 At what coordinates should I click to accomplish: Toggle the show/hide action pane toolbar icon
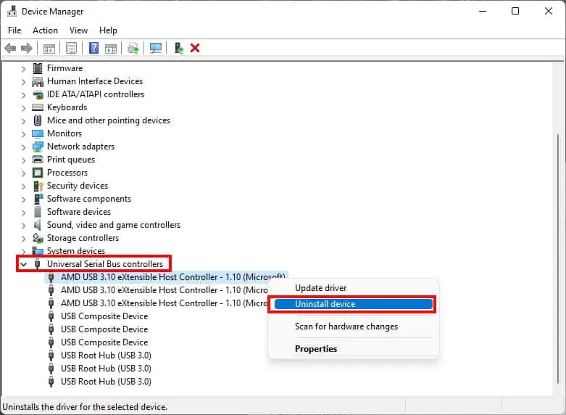111,48
